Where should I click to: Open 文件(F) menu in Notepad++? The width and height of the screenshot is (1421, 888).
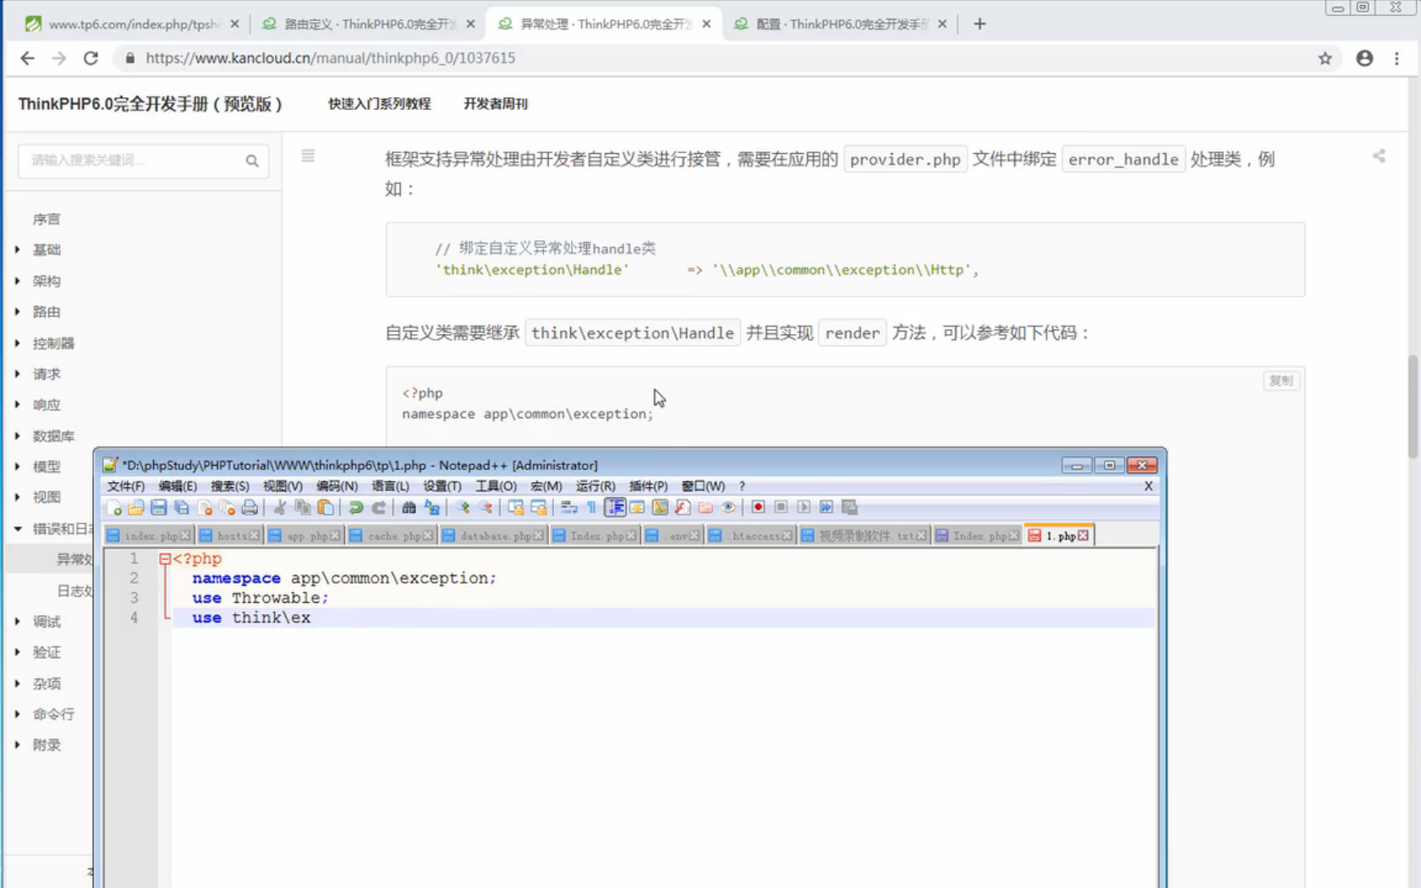pos(125,486)
